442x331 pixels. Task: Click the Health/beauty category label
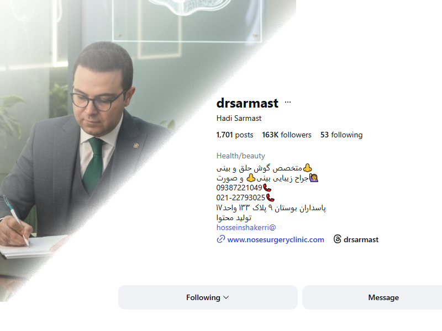click(240, 156)
